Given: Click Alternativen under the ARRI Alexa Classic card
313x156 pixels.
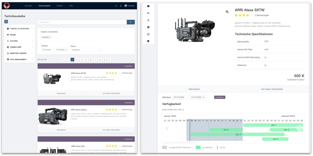Looking at the screenshot, I should tap(61, 130).
